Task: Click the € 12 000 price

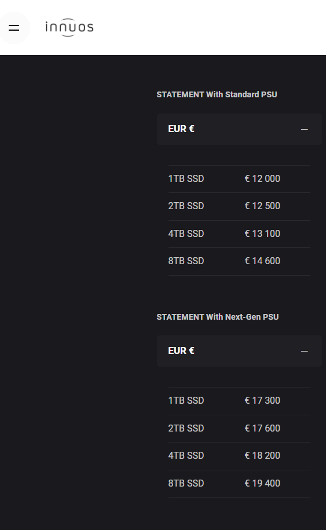Action: point(262,178)
